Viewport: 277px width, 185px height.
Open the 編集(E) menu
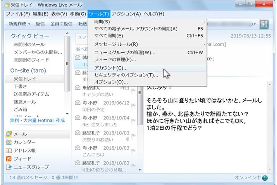[41, 14]
